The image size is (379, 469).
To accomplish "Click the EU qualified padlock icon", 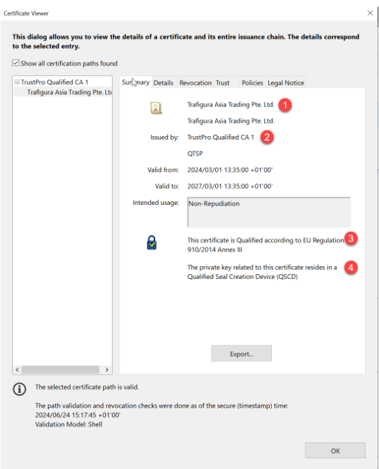I will click(x=152, y=243).
